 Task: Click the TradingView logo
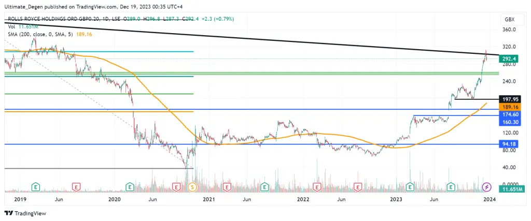[26, 213]
